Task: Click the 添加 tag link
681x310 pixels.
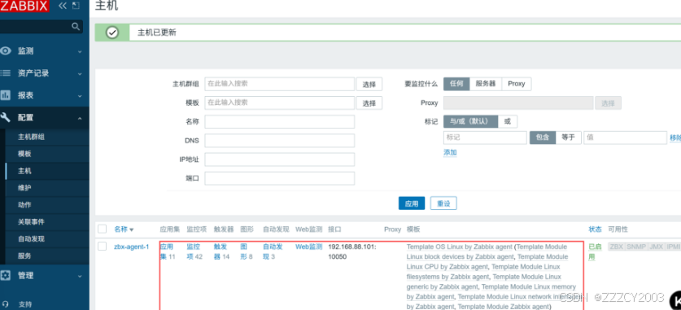Action: (x=450, y=152)
